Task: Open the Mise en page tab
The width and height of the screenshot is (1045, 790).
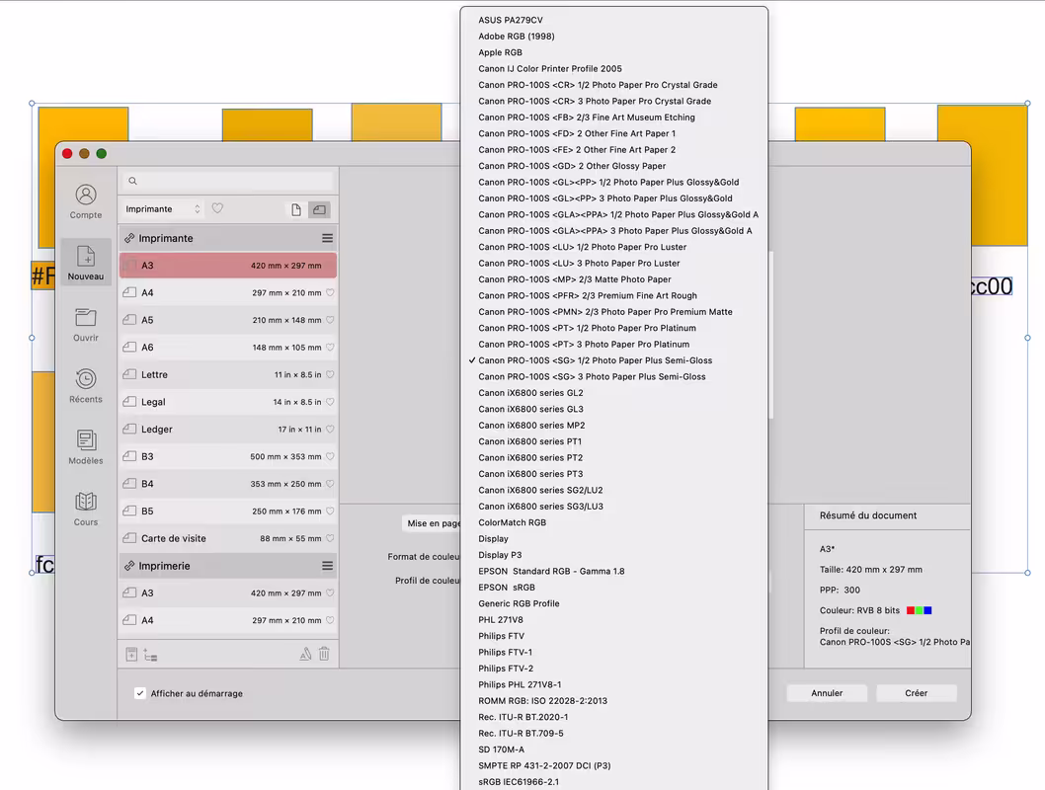Action: 432,523
